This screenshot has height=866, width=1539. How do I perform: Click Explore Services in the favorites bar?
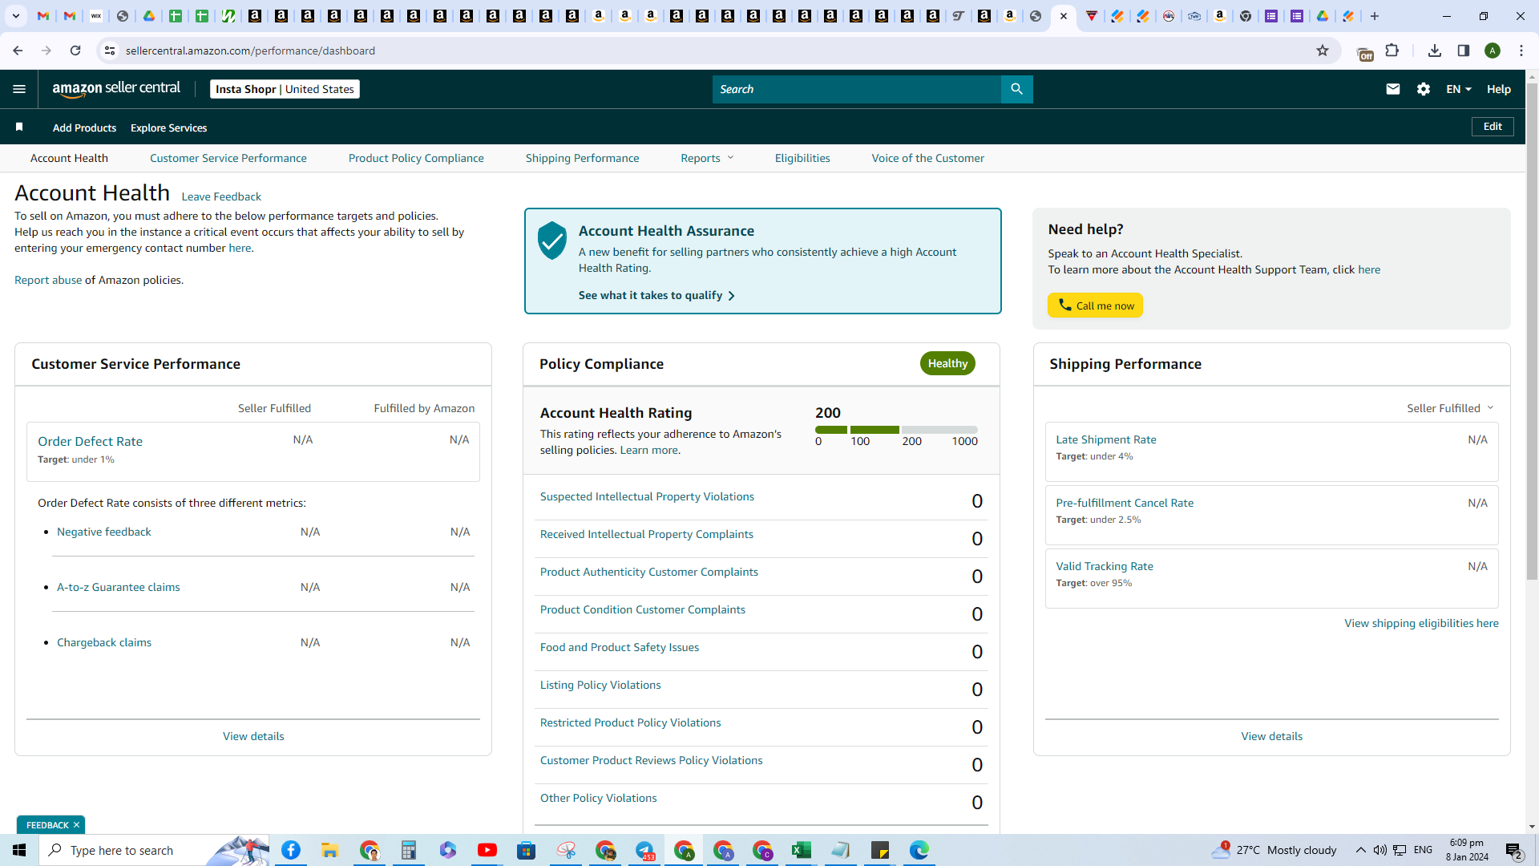point(168,127)
